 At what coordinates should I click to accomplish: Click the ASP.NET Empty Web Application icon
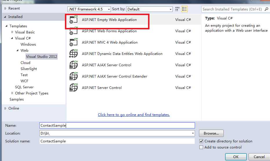[74, 19]
